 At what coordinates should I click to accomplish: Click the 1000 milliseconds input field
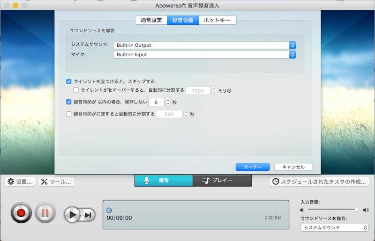tap(198, 91)
